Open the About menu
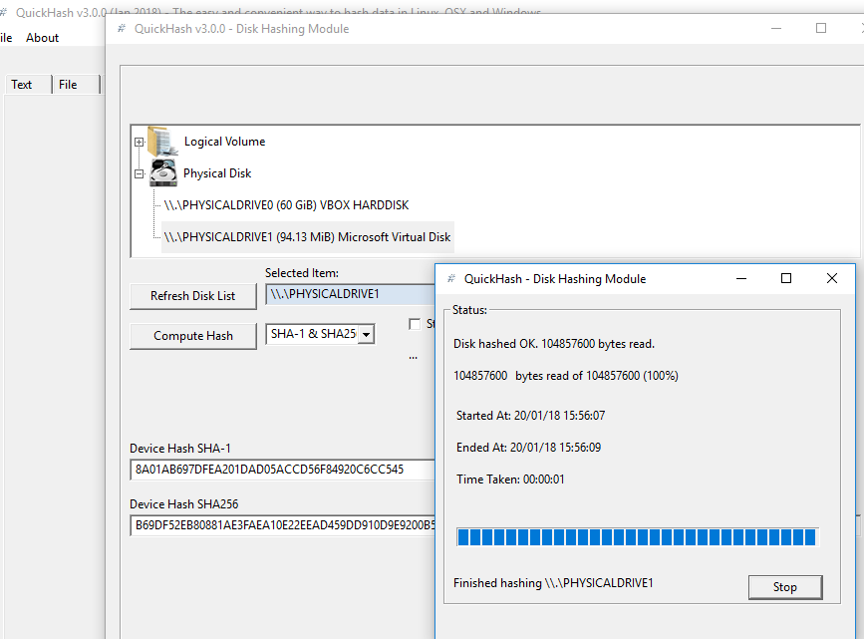The height and width of the screenshot is (639, 864). 43,38
